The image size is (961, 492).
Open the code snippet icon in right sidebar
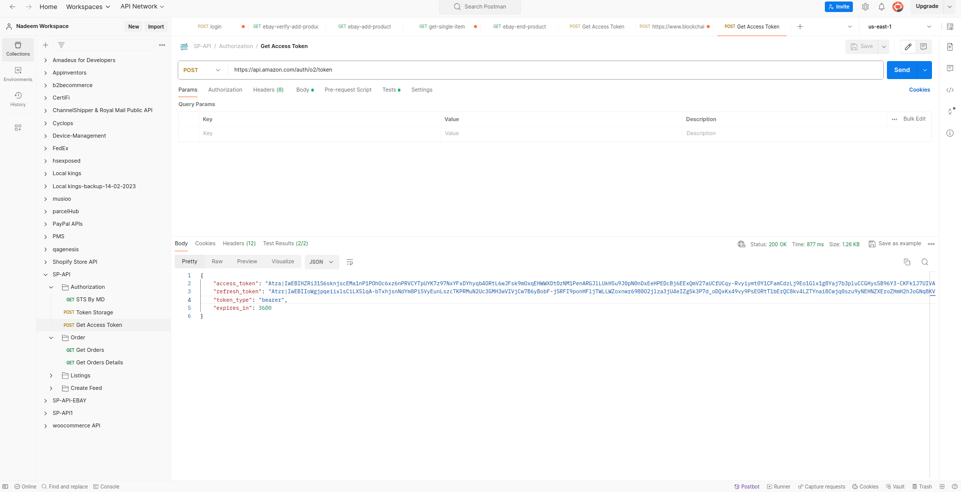tap(949, 90)
